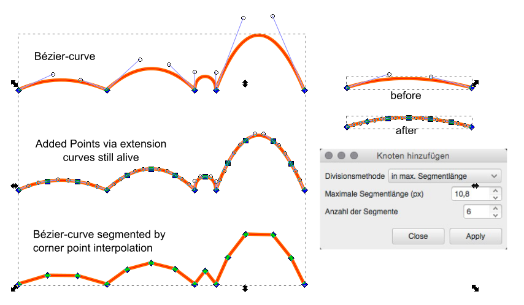524x305 pixels.
Task: Click the scale handle at the right end of the 'before' curve
Action: (x=475, y=83)
